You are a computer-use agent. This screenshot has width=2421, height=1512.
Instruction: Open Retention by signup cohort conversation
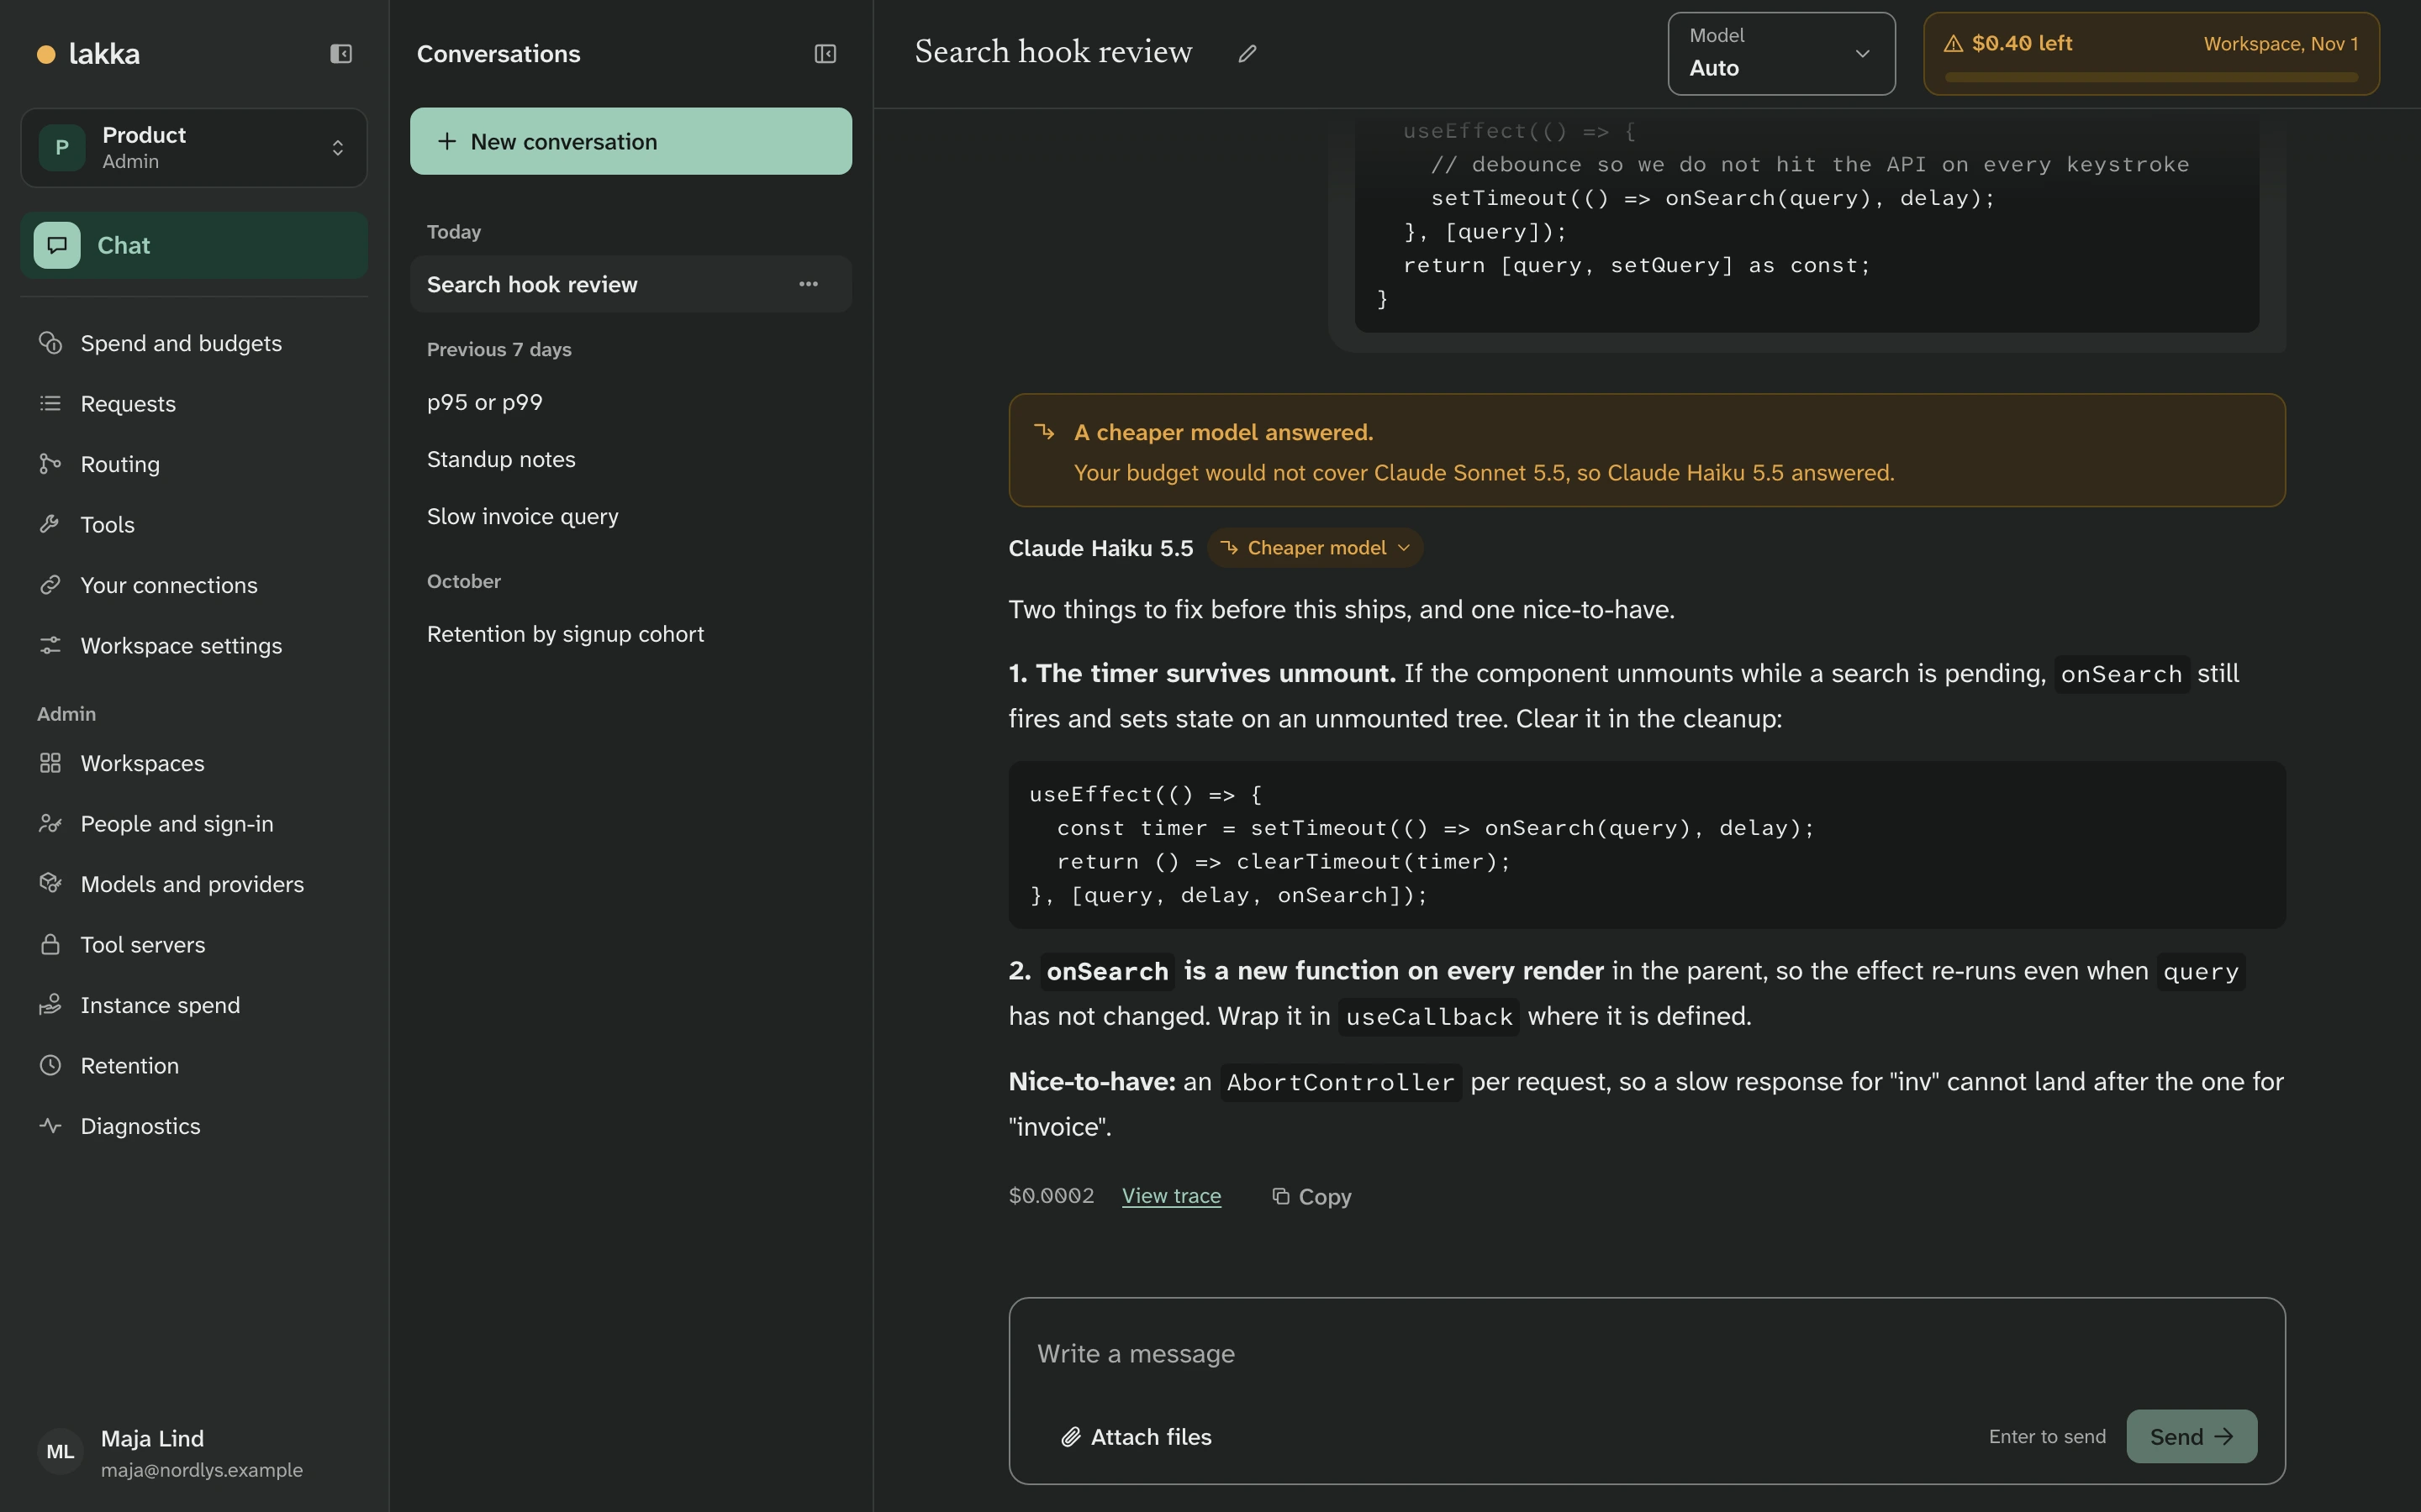631,634
